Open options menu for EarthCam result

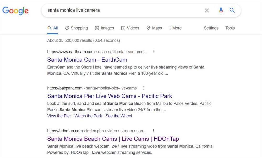coord(154,52)
